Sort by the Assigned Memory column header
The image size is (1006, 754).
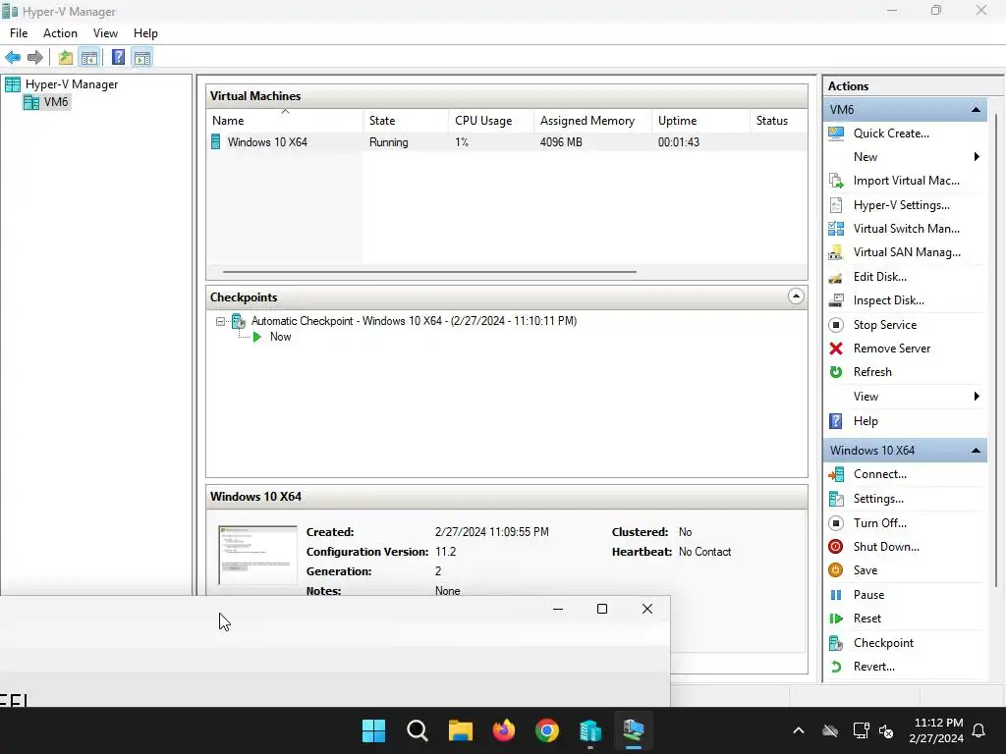click(x=592, y=121)
